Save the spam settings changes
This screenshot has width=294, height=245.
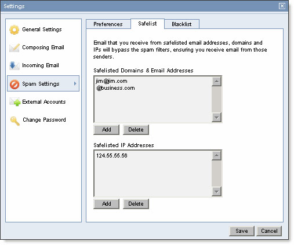tap(242, 231)
